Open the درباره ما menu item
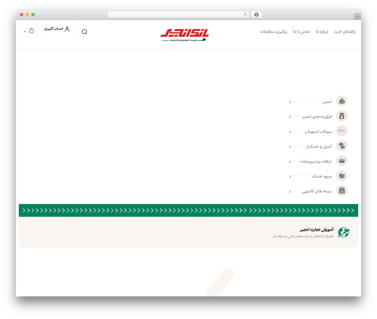The height and width of the screenshot is (319, 377). (x=322, y=31)
